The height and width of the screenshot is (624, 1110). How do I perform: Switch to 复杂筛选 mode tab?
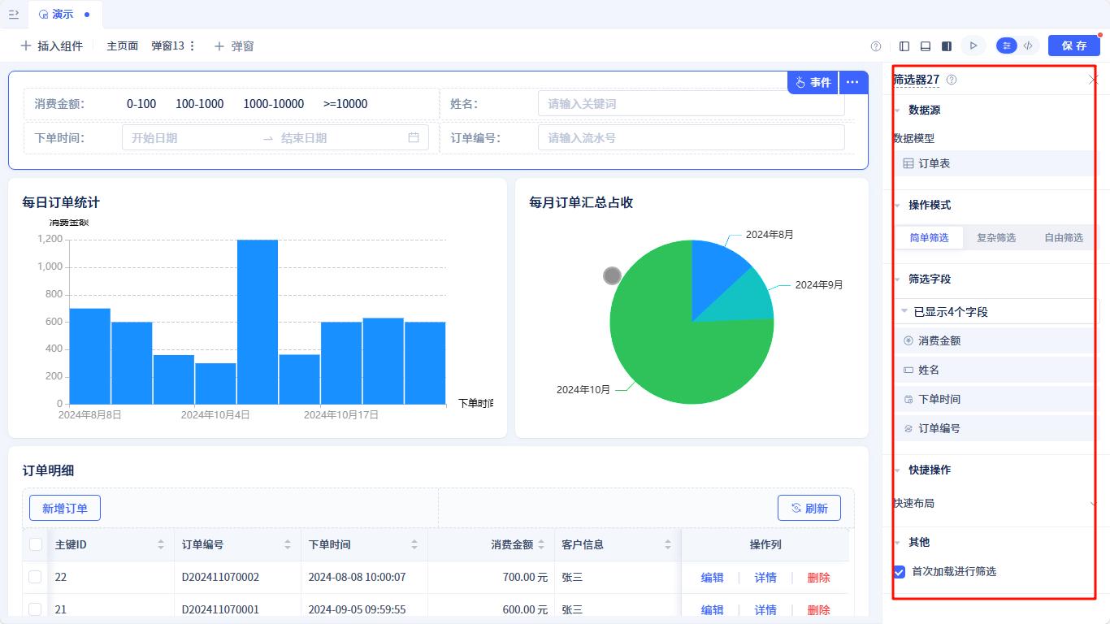coord(995,237)
